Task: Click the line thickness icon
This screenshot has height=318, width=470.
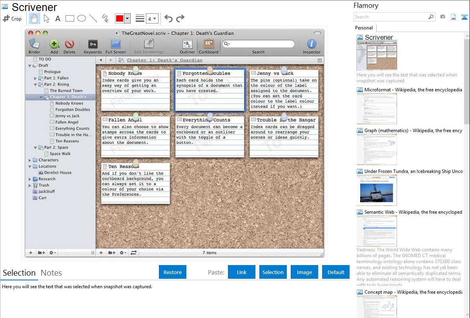Action: [140, 18]
